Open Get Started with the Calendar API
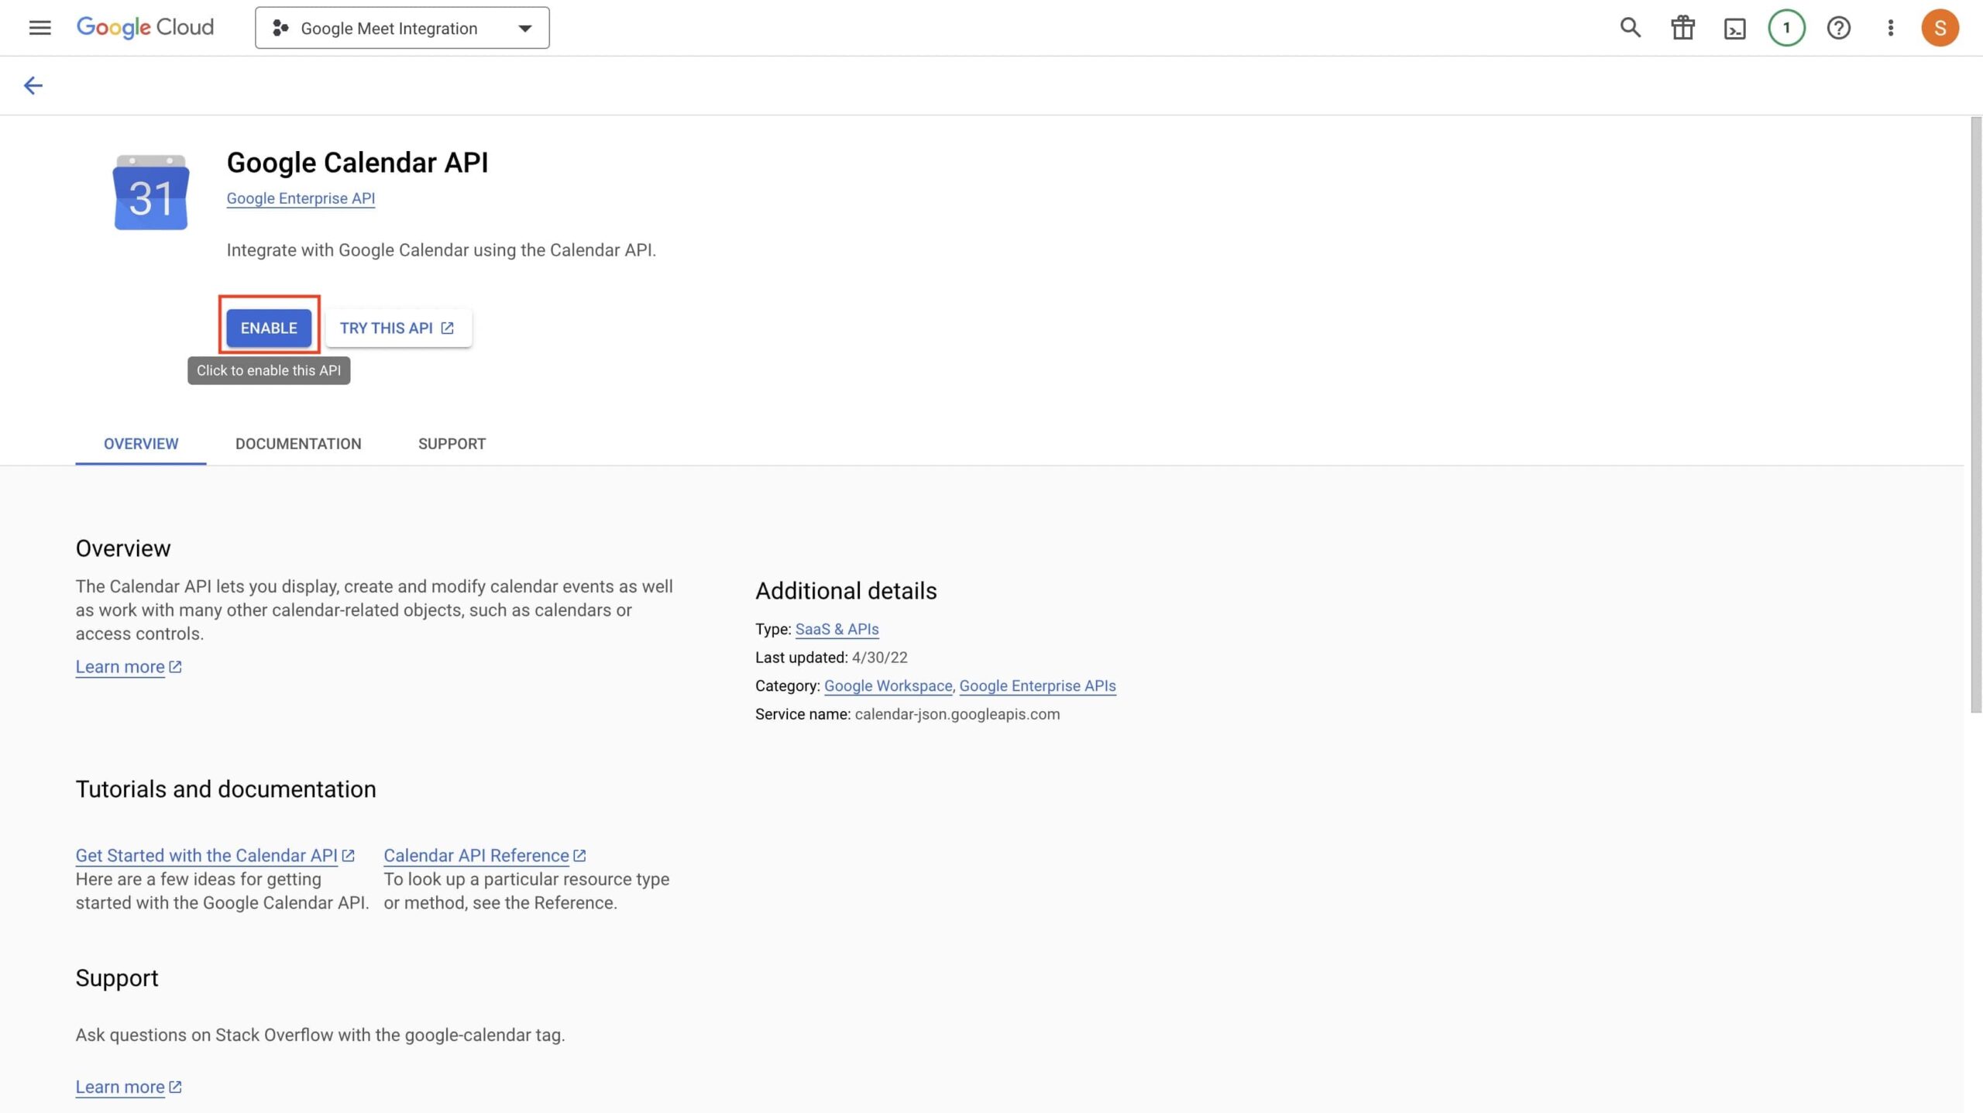 (215, 855)
